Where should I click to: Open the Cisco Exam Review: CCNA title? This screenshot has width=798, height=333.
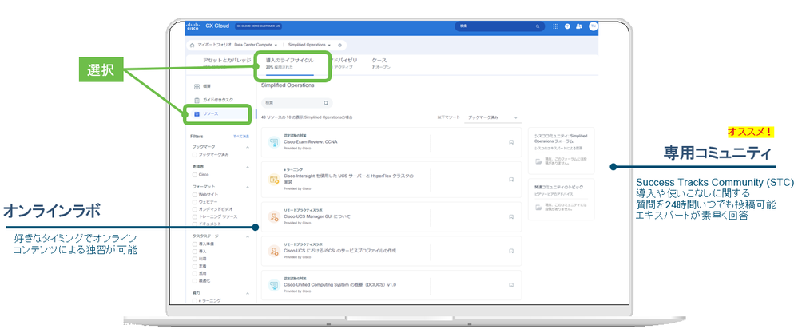pyautogui.click(x=311, y=142)
